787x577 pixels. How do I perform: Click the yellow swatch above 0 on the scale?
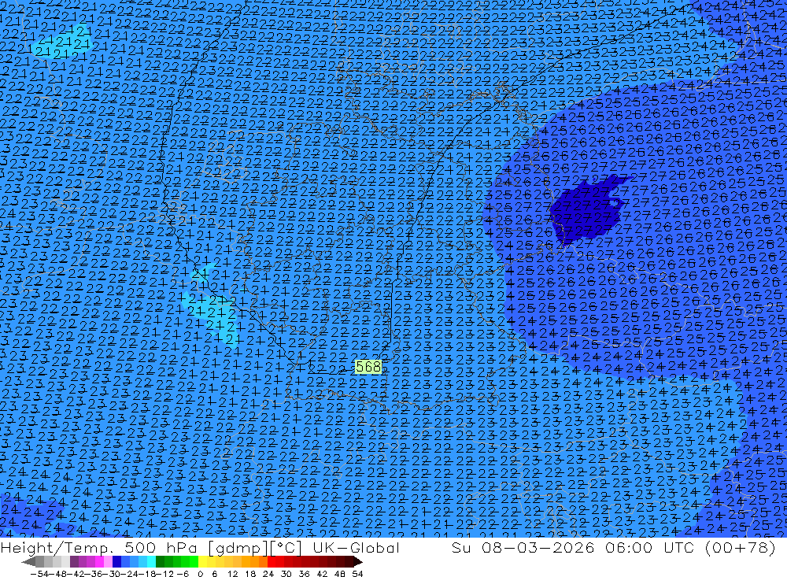pyautogui.click(x=203, y=561)
